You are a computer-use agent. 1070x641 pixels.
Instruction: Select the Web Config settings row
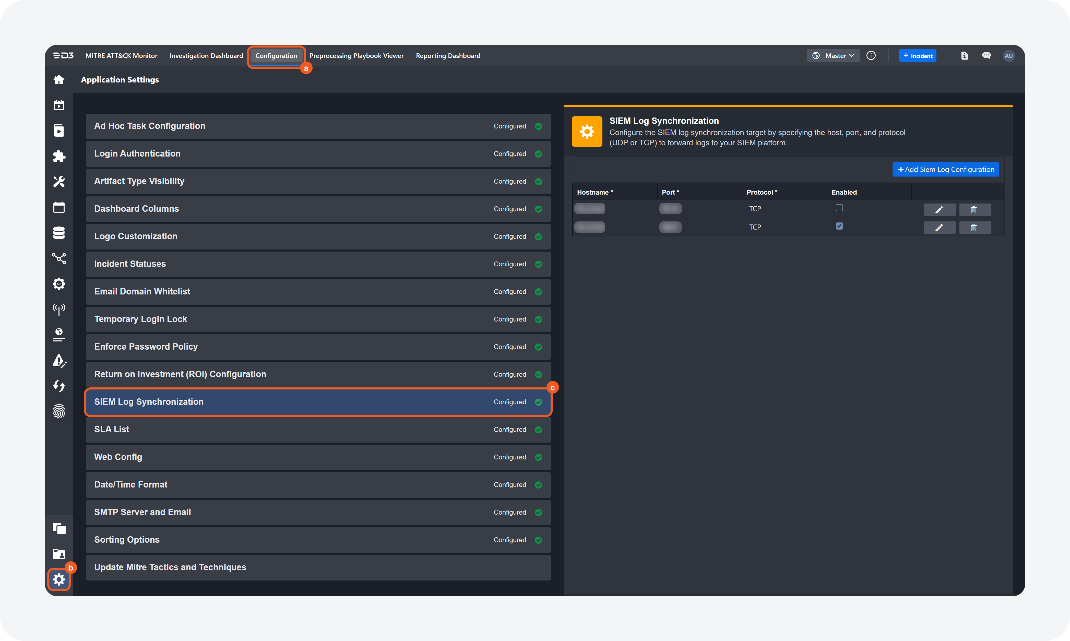click(x=318, y=457)
